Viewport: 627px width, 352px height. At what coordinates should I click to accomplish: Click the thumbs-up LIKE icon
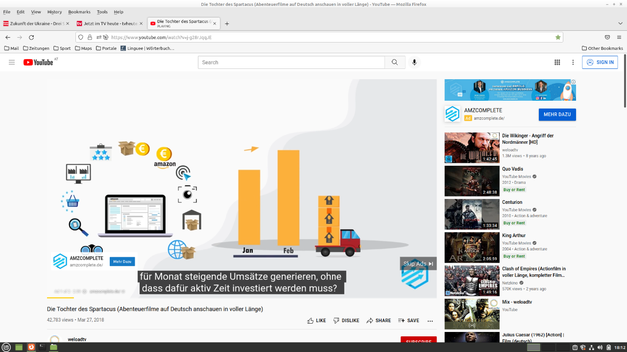tap(311, 321)
